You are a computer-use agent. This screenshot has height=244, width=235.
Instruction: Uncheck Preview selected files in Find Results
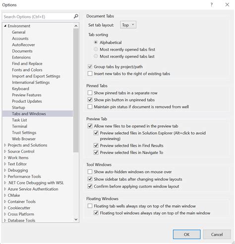96,146
